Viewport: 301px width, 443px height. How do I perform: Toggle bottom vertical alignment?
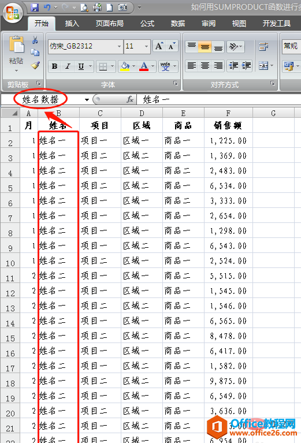click(x=218, y=47)
